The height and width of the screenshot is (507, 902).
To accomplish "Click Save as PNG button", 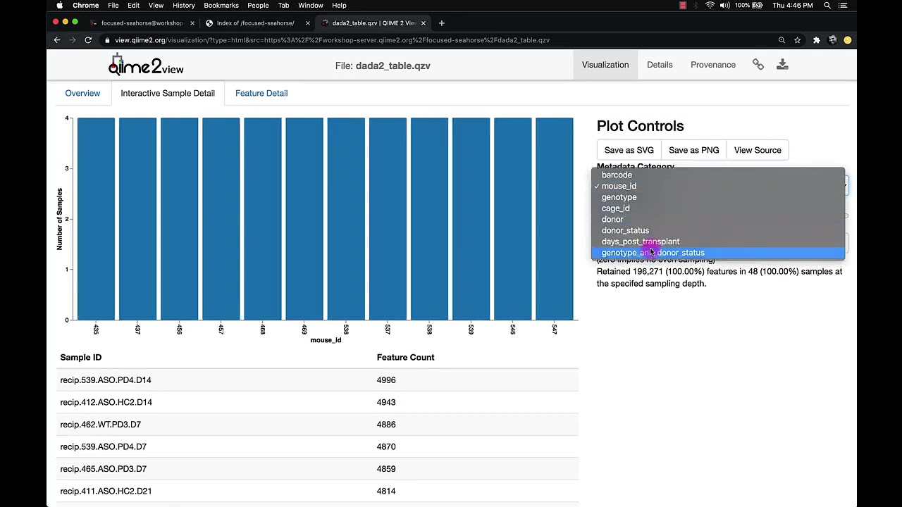I will pyautogui.click(x=694, y=150).
